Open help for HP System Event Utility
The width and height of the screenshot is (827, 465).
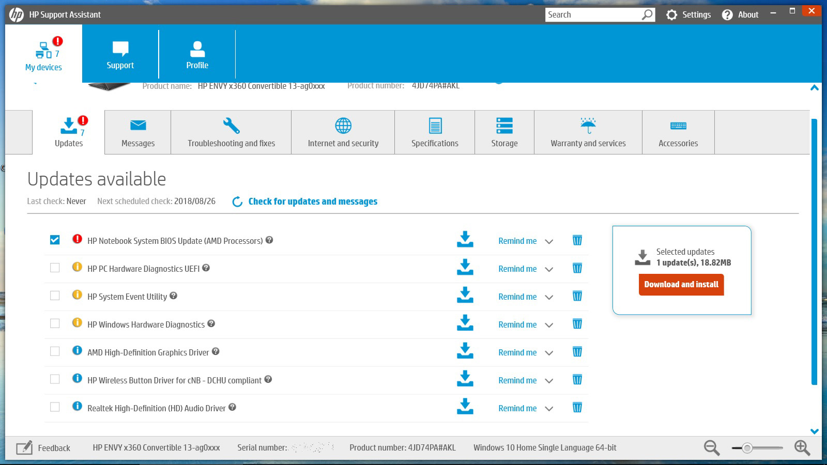174,296
